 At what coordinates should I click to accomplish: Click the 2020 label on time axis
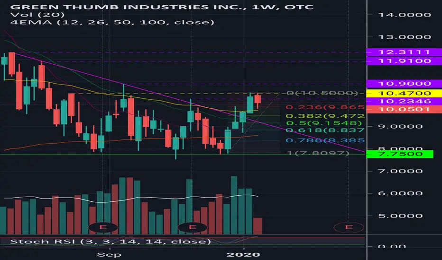[243, 255]
